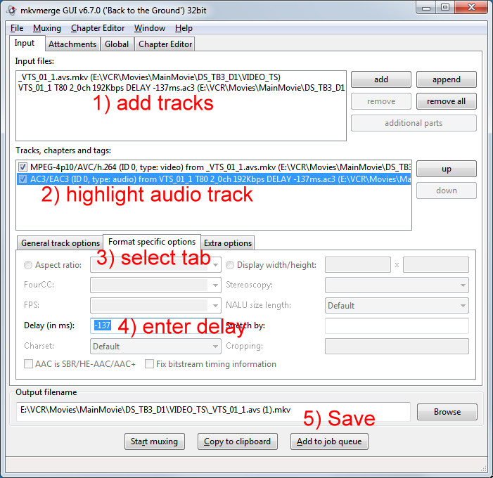Select the MPEG-4p10/AVC/h.264 video track row
Image resolution: width=493 pixels, height=478 pixels.
(214, 167)
